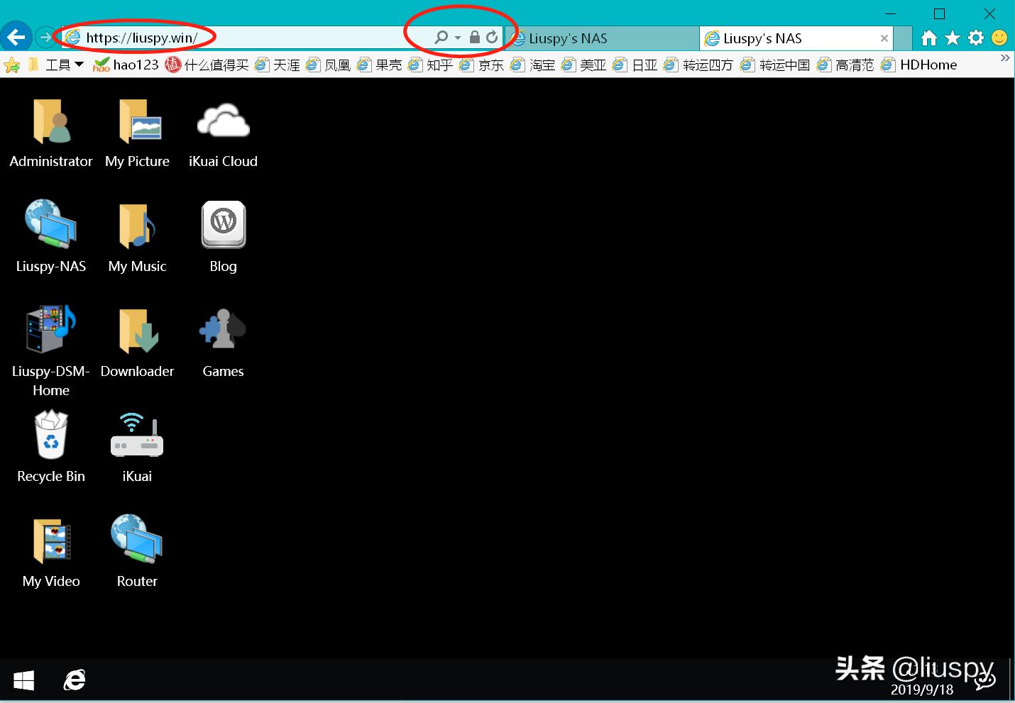The width and height of the screenshot is (1015, 703).
Task: Open the 转运四方 favorites link
Action: point(698,65)
